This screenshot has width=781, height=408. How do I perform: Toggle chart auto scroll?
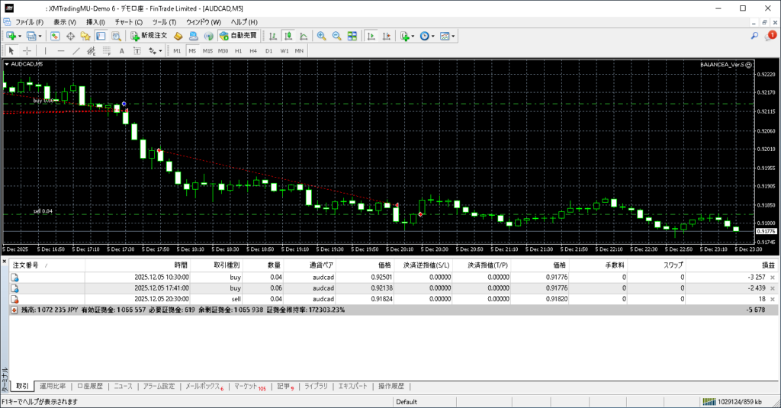coord(371,36)
